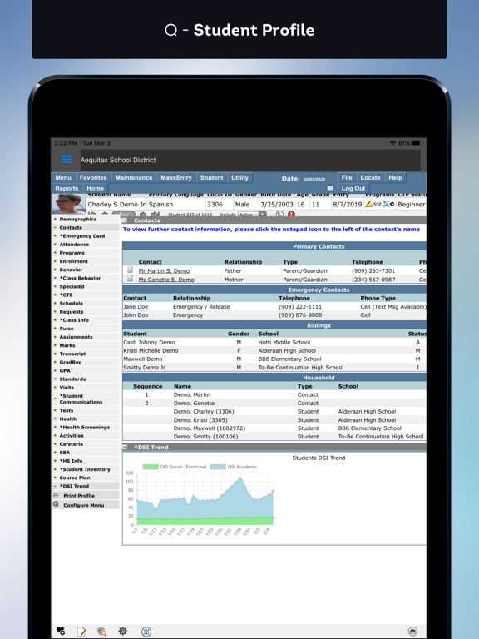Go to Home
This screenshot has width=479, height=639.
click(x=95, y=188)
